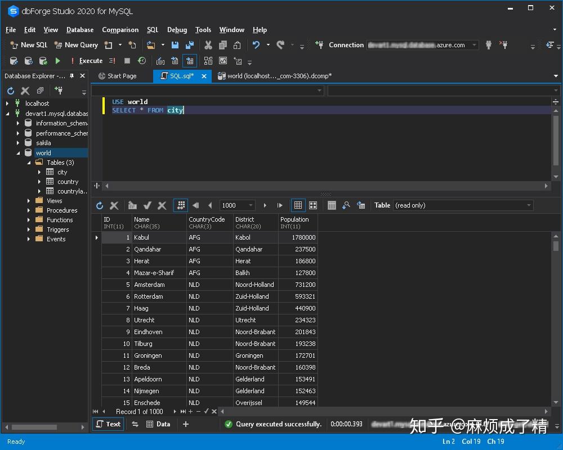
Task: Open the fetch row count dropdown showing 1000
Action: click(x=250, y=205)
